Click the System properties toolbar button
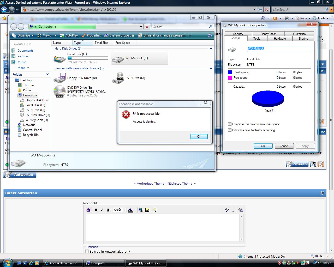Image resolution: width=334 pixels, height=267 pixels. pos(120,35)
